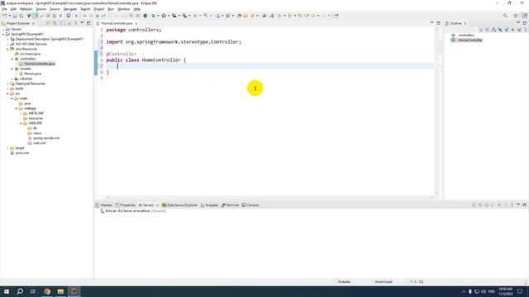Screen dimensions: 529x297
Task: Select Tomcat Server at localhost entry
Action: (133, 211)
